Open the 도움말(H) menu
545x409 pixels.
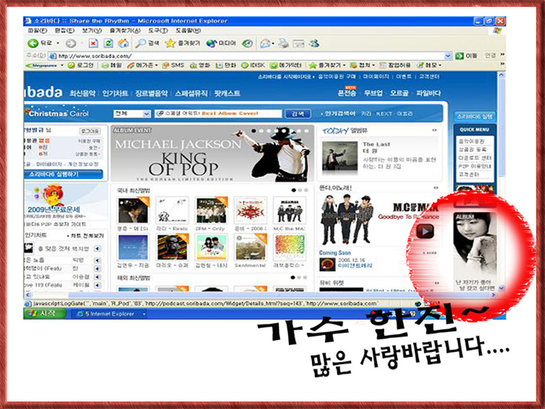188,31
